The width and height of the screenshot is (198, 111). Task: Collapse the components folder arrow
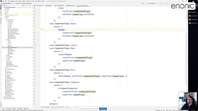click(6, 20)
